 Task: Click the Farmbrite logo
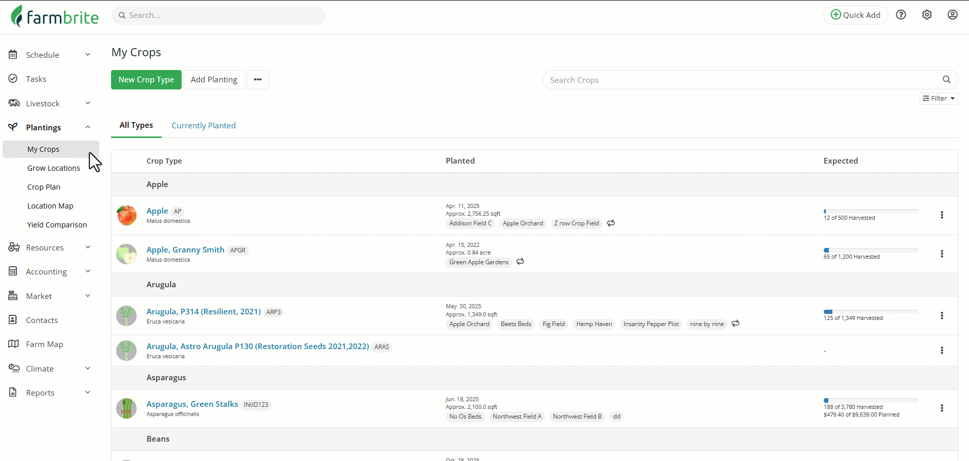pyautogui.click(x=55, y=16)
